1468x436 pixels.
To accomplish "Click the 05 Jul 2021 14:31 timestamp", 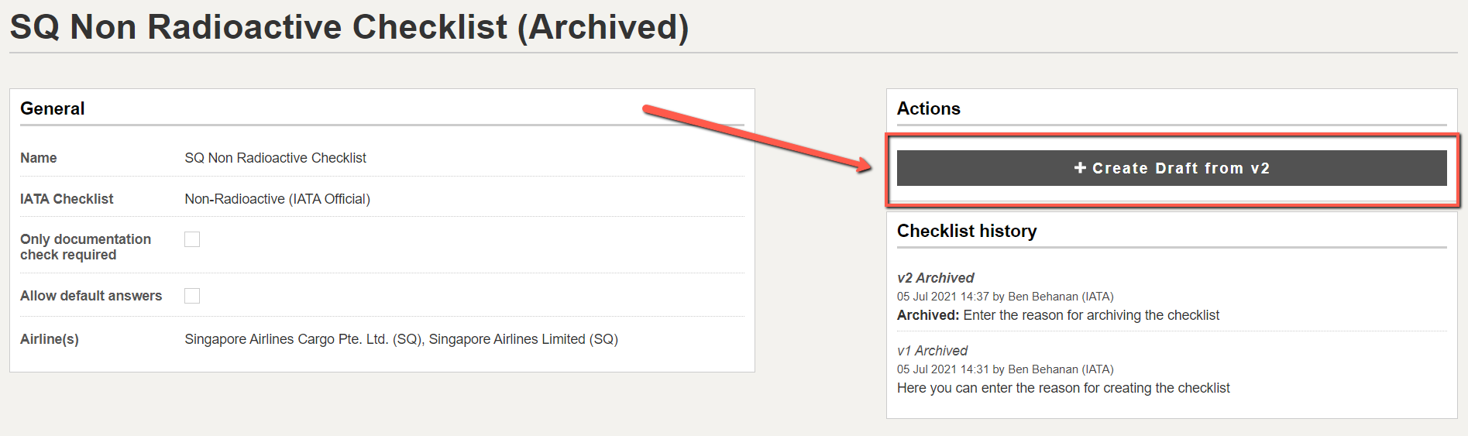I will (943, 369).
